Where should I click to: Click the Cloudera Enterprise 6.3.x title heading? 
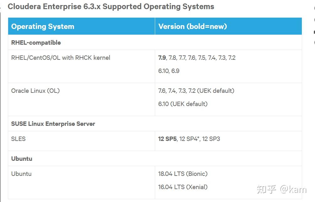[111, 7]
